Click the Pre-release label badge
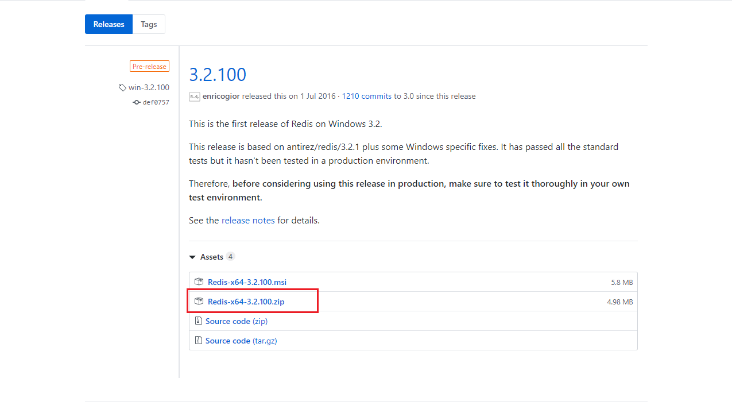This screenshot has width=732, height=409. pyautogui.click(x=149, y=67)
